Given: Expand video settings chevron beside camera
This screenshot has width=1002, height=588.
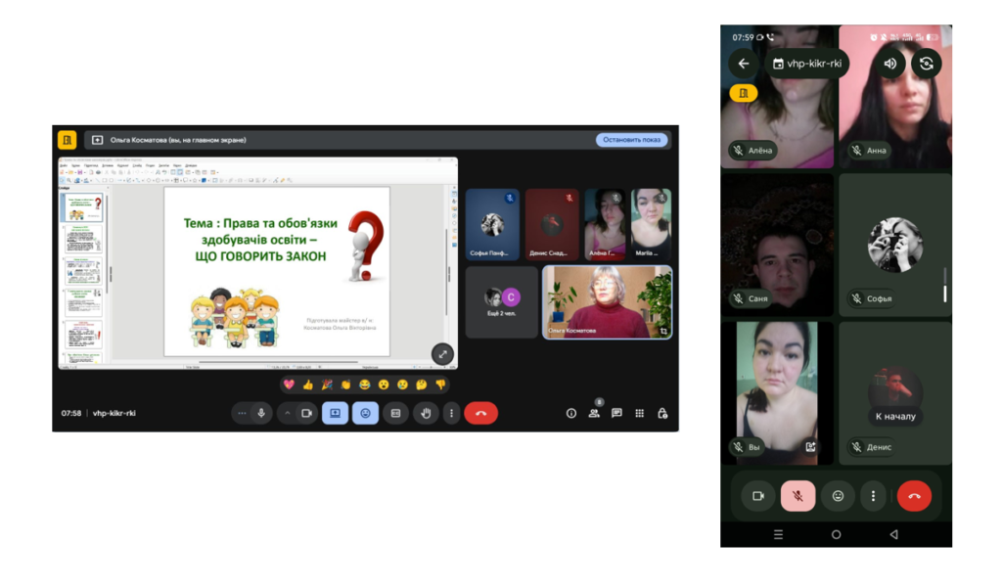Looking at the screenshot, I should [287, 413].
